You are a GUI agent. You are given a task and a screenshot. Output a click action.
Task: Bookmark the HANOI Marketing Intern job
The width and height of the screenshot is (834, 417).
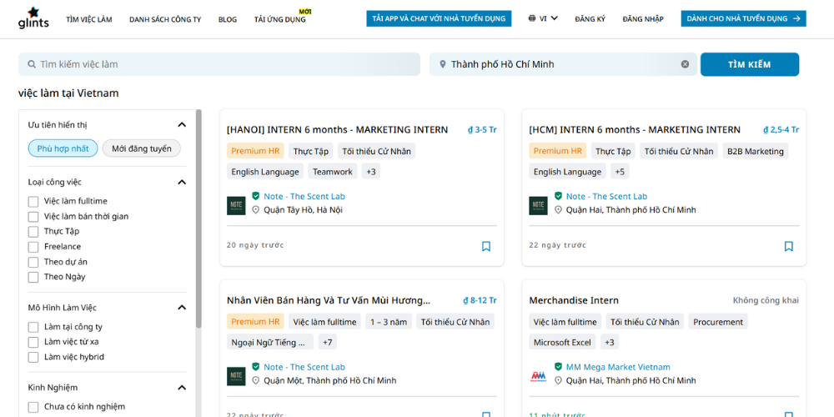(x=486, y=246)
